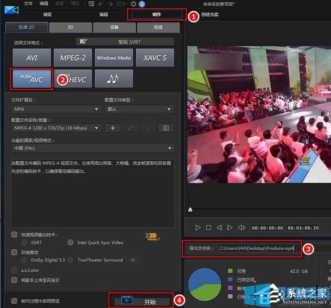
Task: Open the dimmed dropdown beside redo
Action: click(x=122, y=4)
